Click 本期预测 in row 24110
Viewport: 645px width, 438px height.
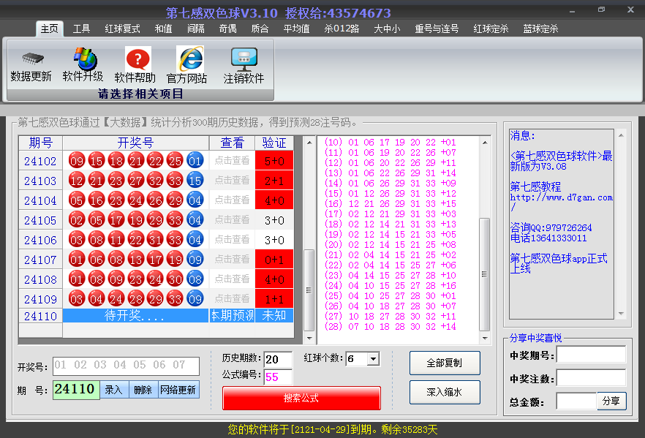tap(232, 315)
